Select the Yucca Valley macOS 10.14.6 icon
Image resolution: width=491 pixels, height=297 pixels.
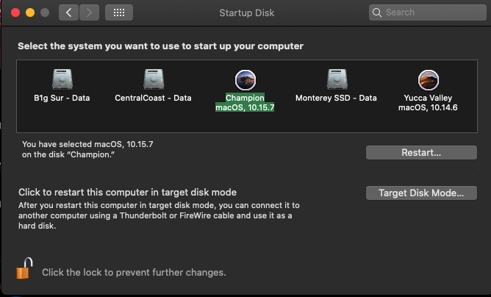(428, 79)
